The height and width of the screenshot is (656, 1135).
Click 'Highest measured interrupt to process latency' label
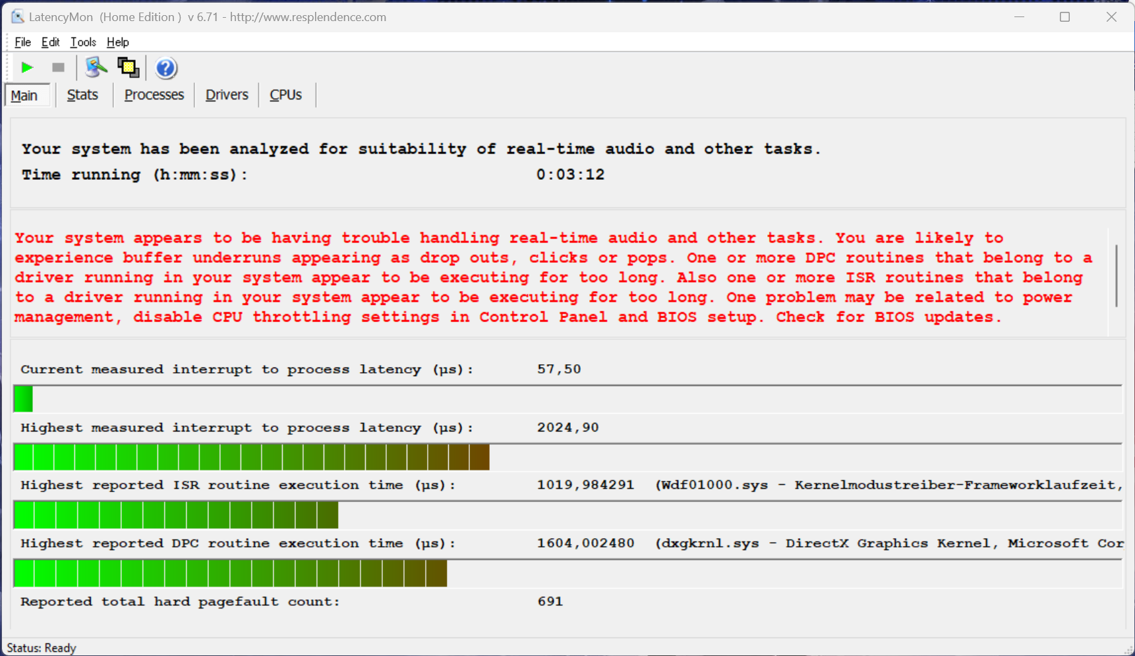point(247,427)
